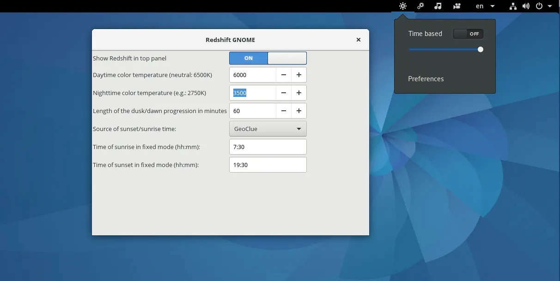Decrease daytime color temperature with minus button
560x281 pixels.
(x=284, y=75)
